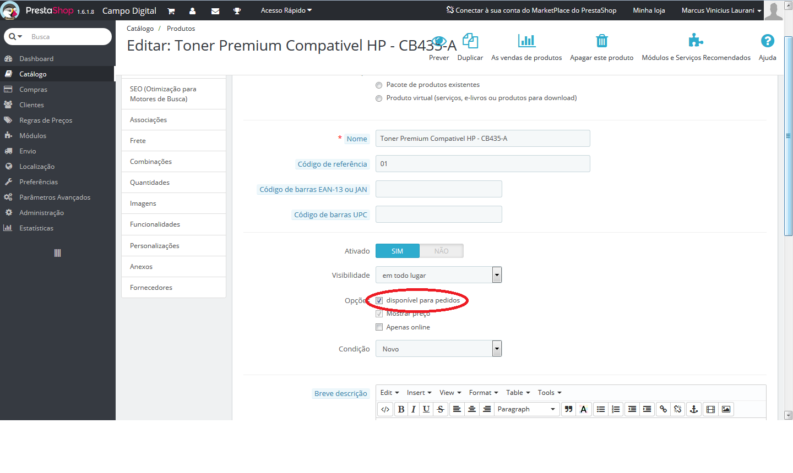Click the page scrollbar down arrow

788,415
